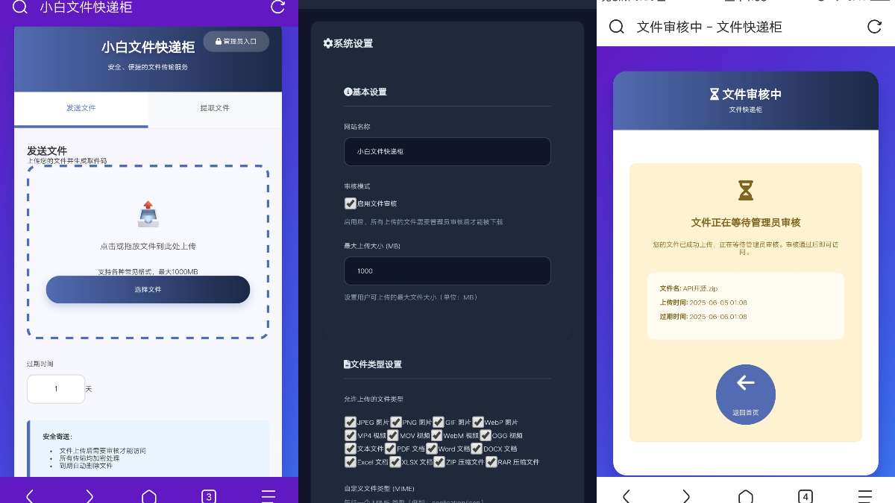Disable the OGG 视频 file type
This screenshot has width=895, height=503.
486,435
